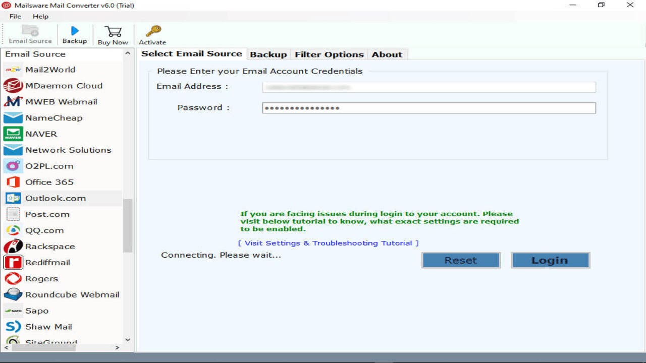Screen dimensions: 646x363
Task: Select the Office 365 icon in source list
Action: click(13, 182)
